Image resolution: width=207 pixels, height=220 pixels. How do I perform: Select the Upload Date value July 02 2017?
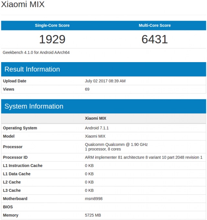click(x=105, y=81)
